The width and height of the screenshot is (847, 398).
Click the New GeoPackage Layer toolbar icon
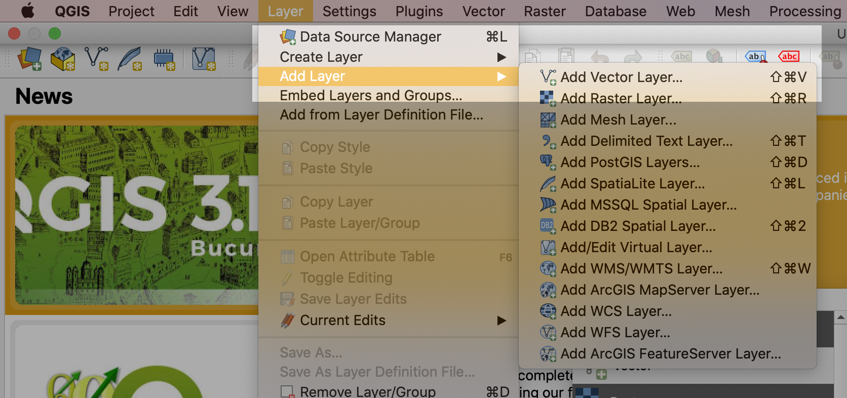tap(63, 59)
